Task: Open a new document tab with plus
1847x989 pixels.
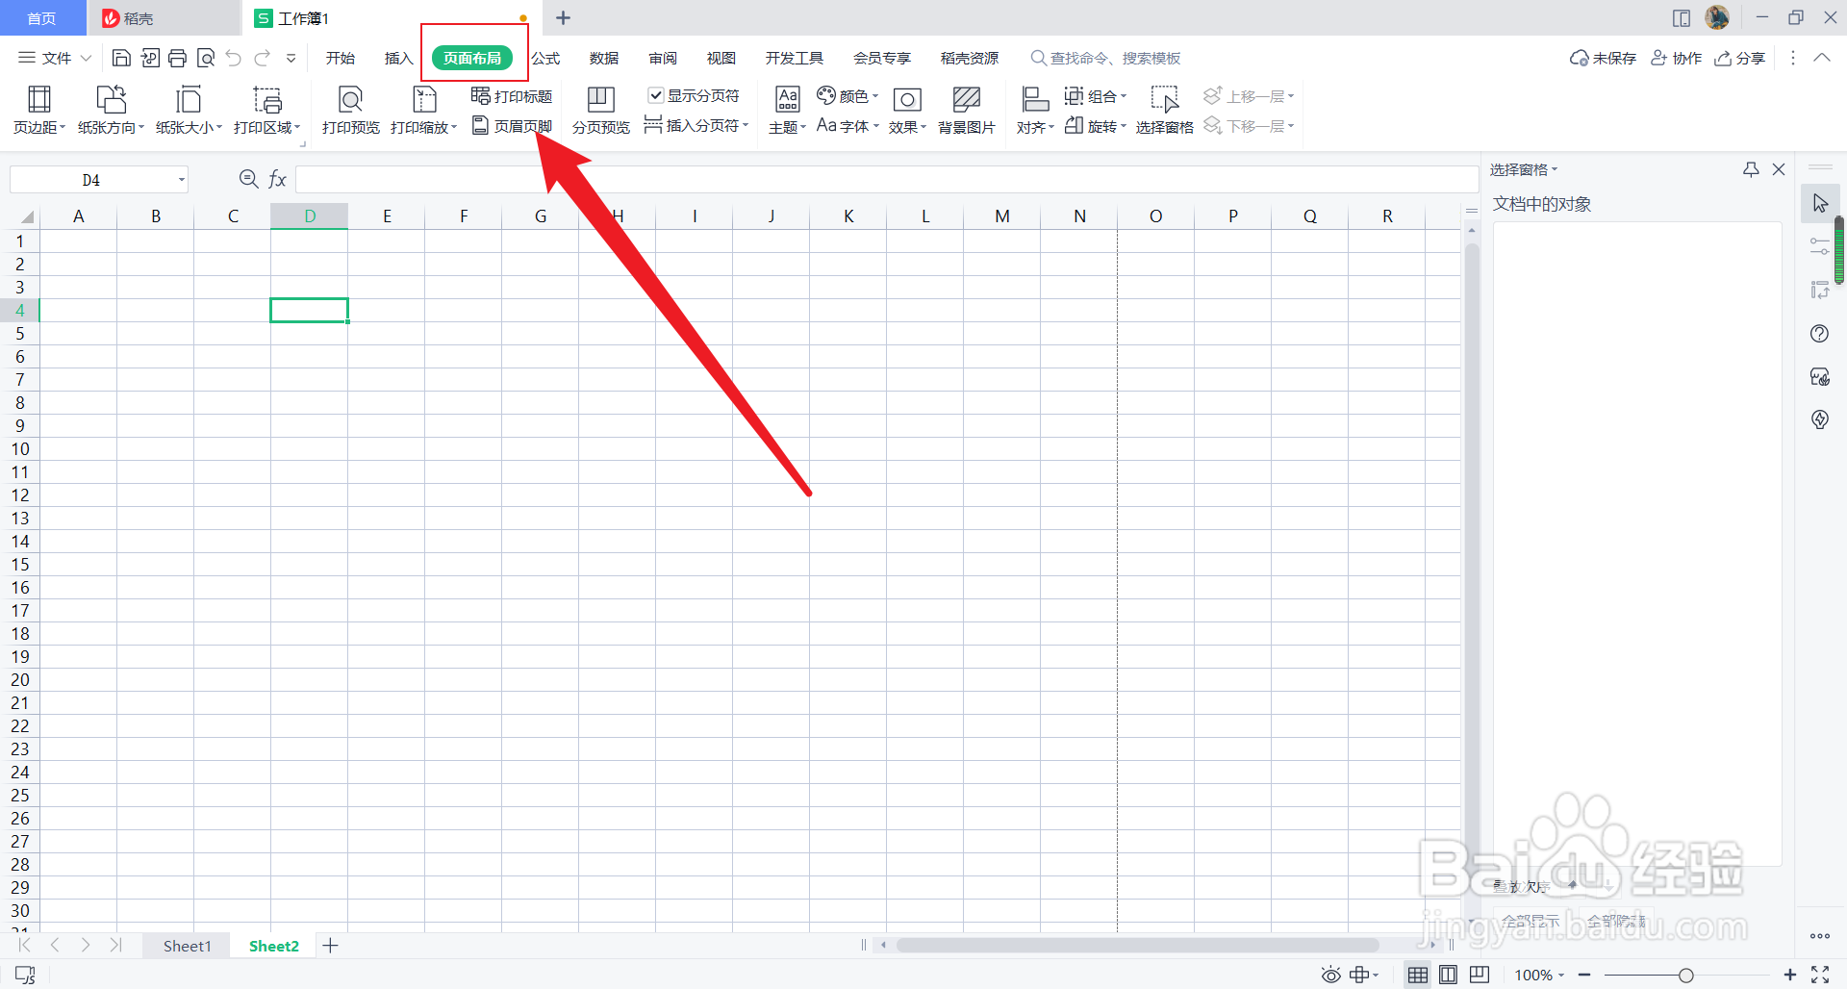Action: coord(564,17)
